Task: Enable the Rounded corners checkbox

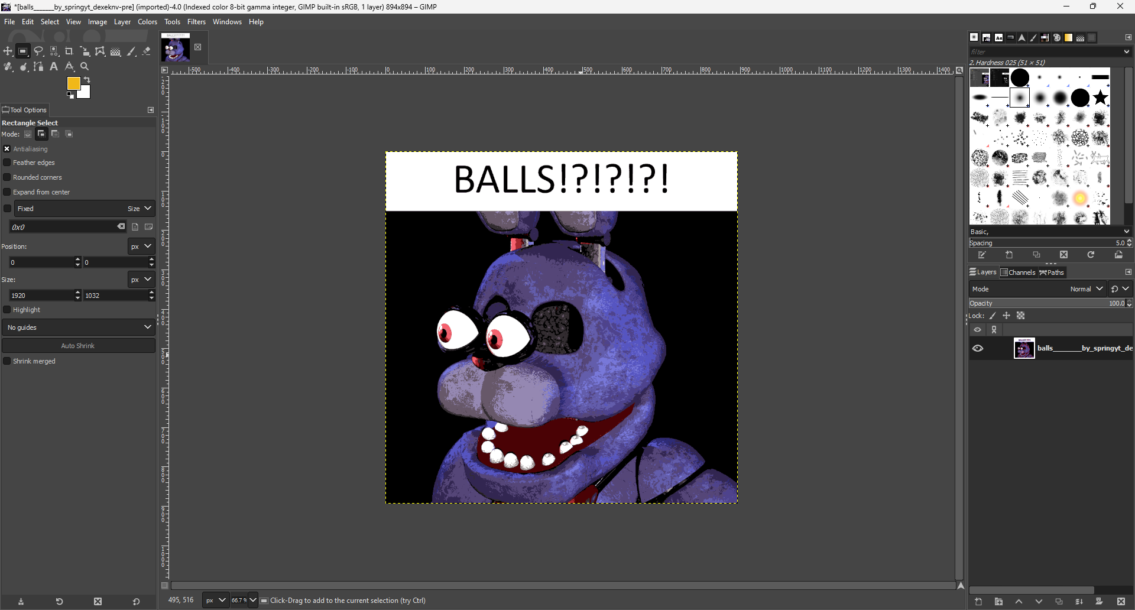Action: pos(7,177)
